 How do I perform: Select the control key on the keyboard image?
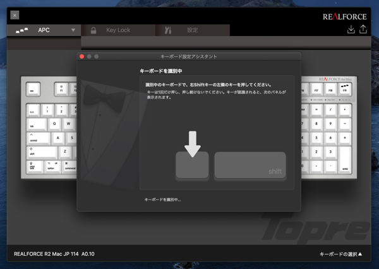click(x=39, y=138)
